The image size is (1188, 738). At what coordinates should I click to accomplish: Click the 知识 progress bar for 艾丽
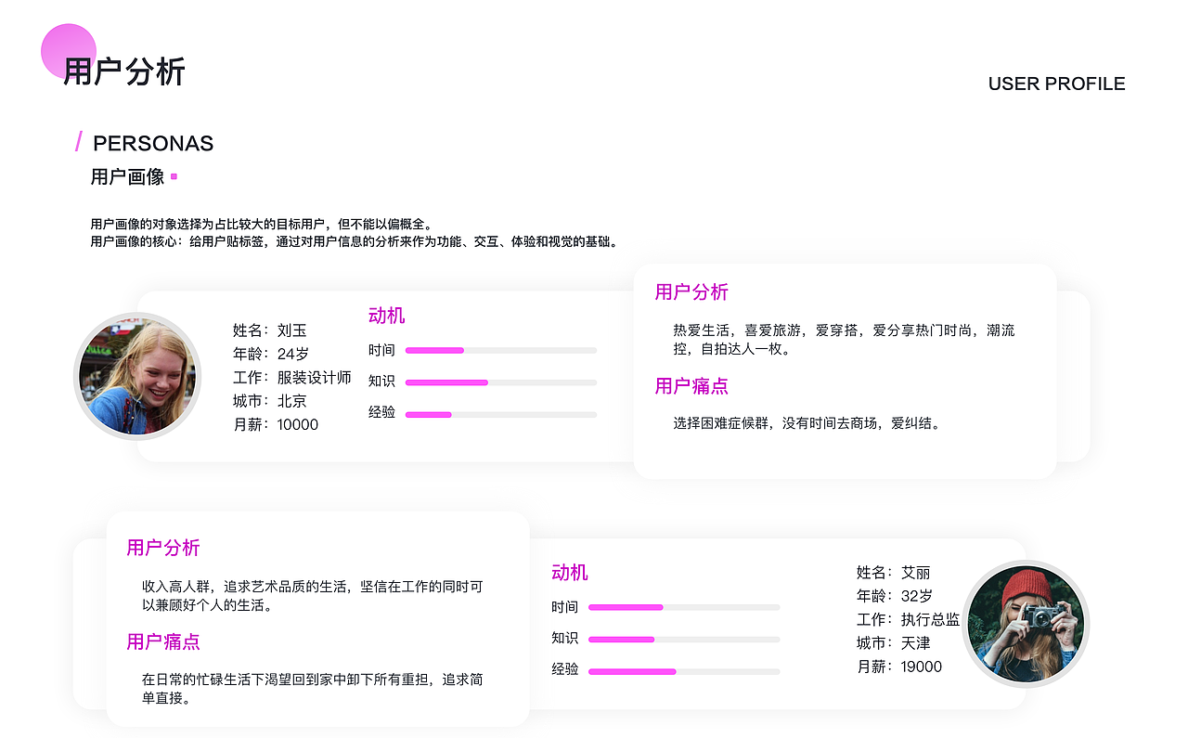[684, 640]
